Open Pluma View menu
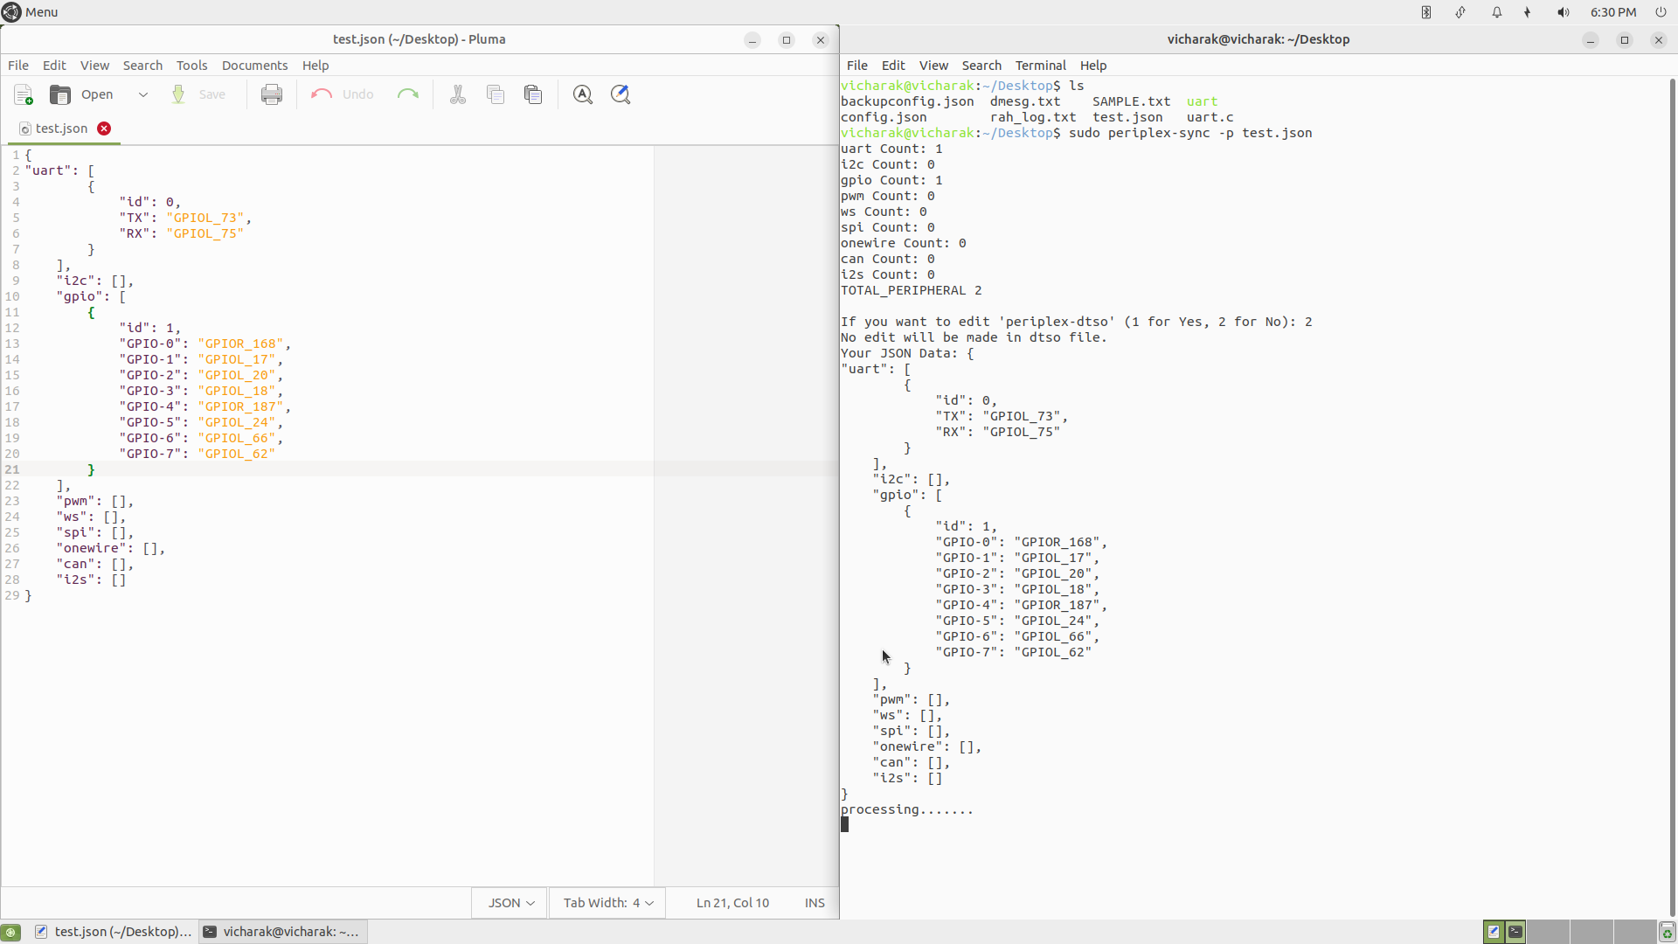1678x944 pixels. [94, 66]
